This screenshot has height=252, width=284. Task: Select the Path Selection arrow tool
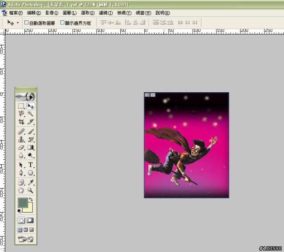pos(21,165)
